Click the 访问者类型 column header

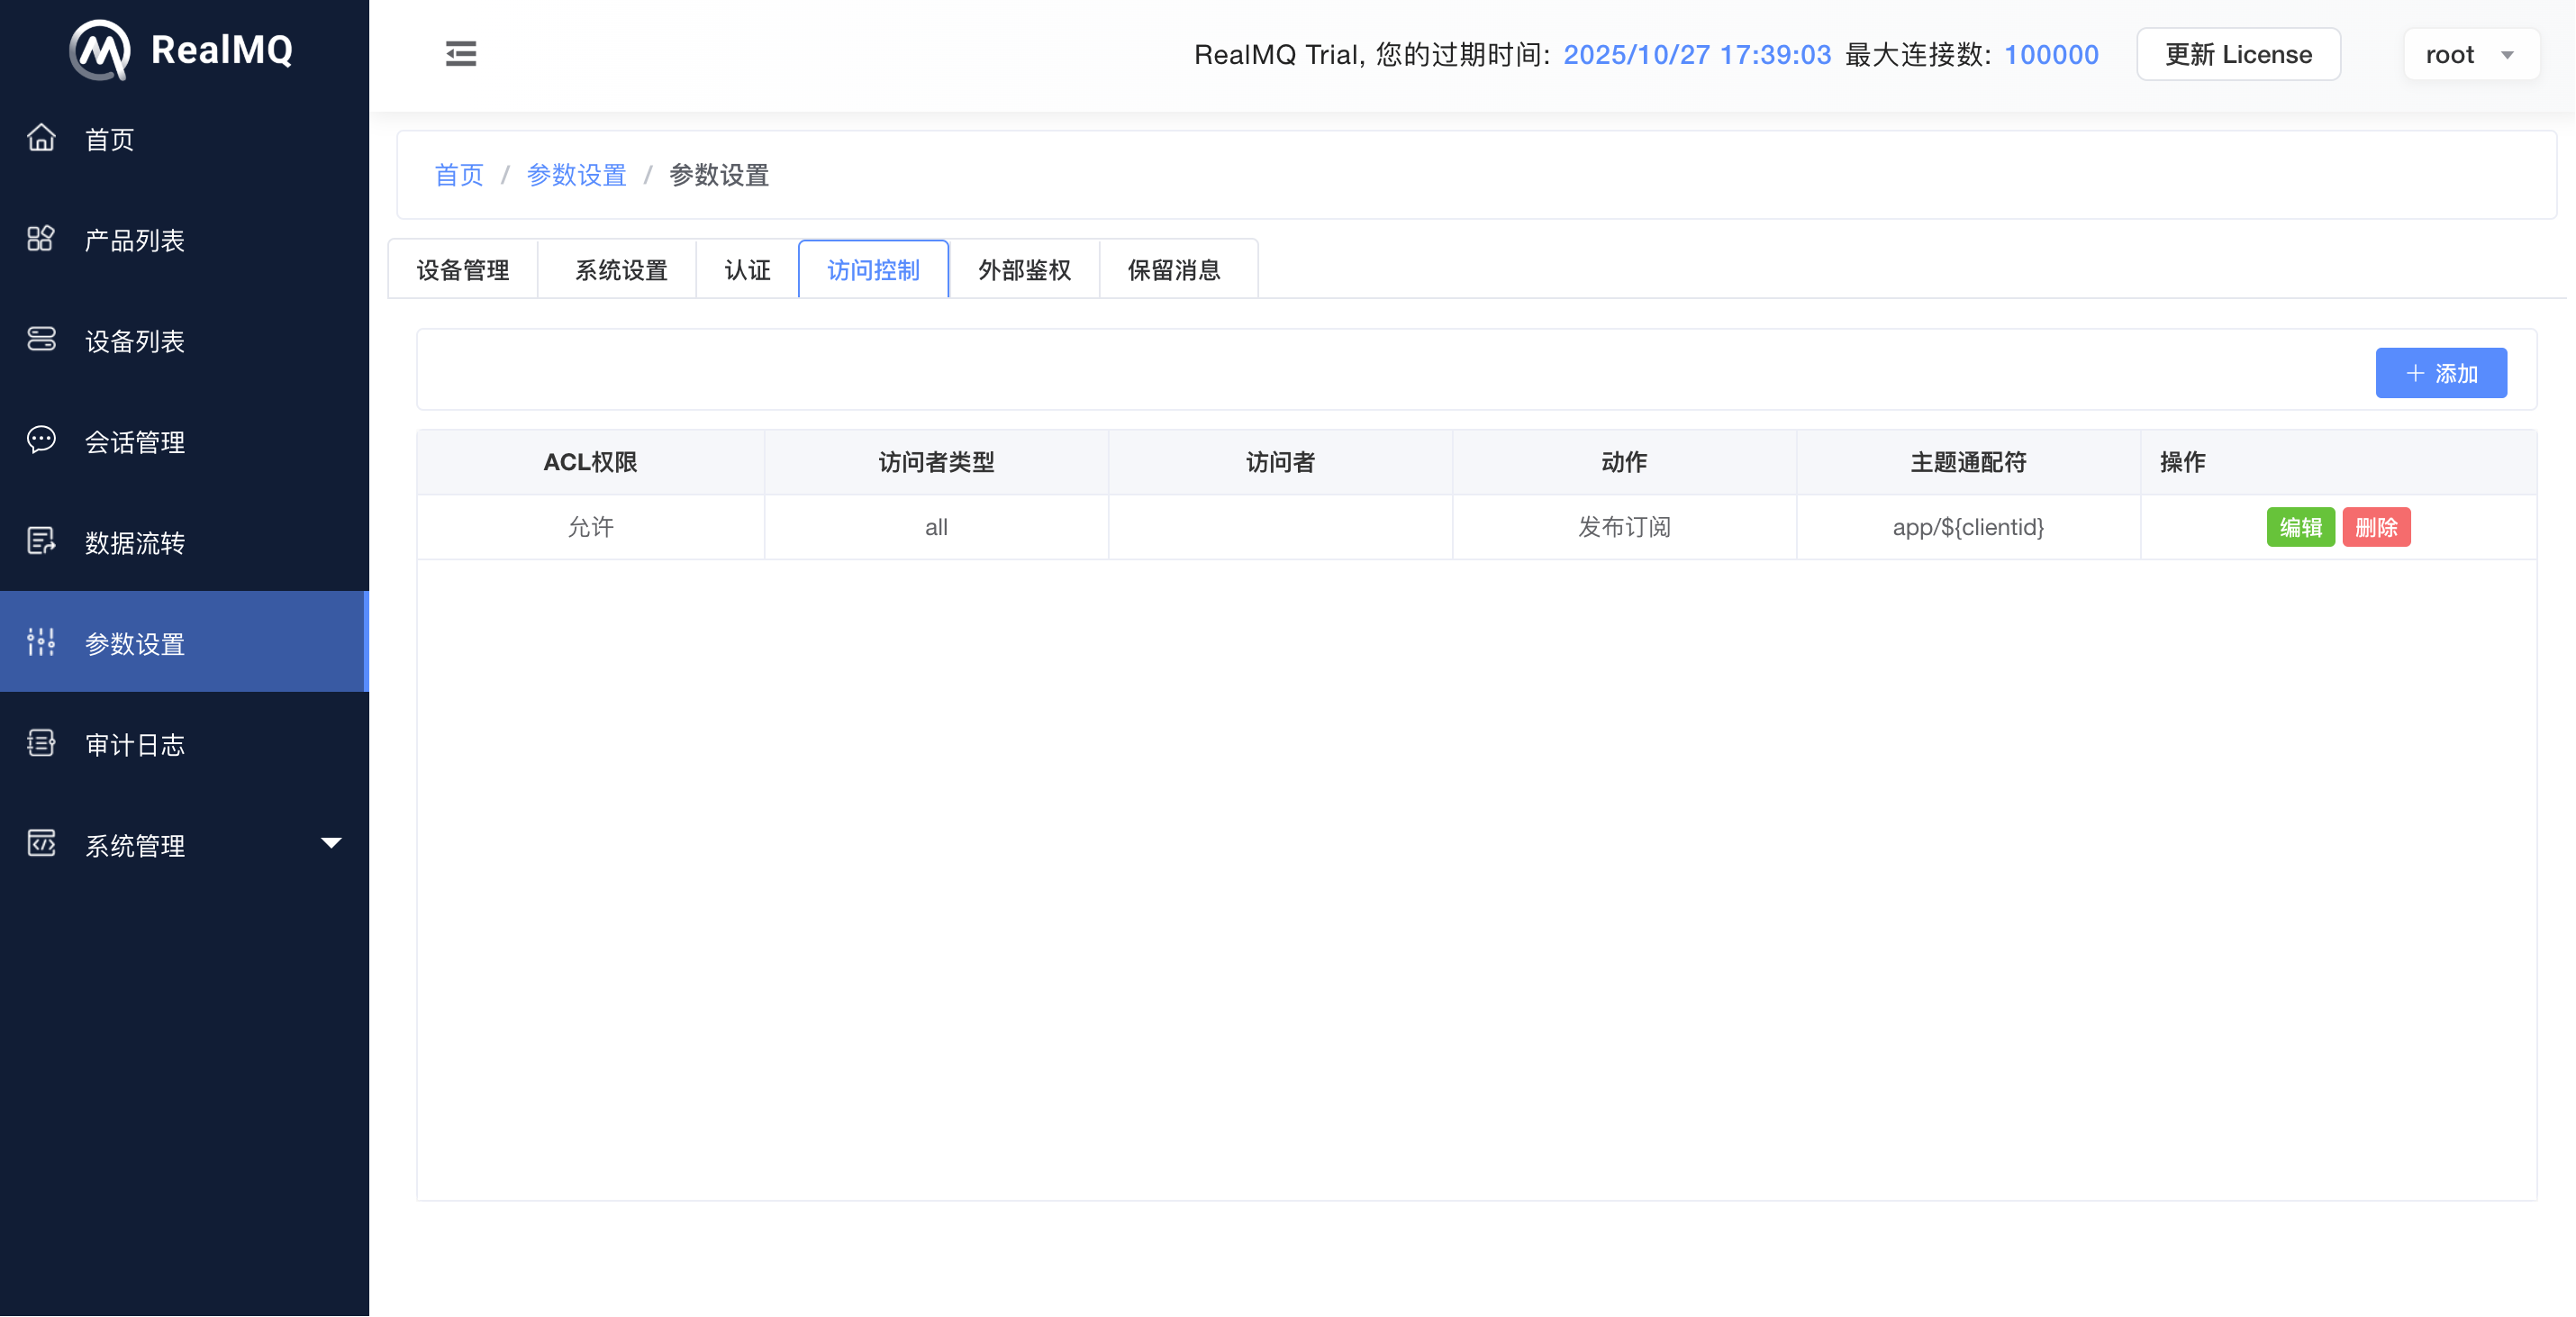pyautogui.click(x=936, y=462)
